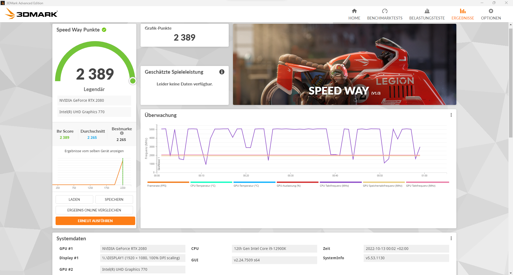Click the ERNEUT AUSFÜHREN button
Viewport: 513px width, 275px height.
coord(95,221)
